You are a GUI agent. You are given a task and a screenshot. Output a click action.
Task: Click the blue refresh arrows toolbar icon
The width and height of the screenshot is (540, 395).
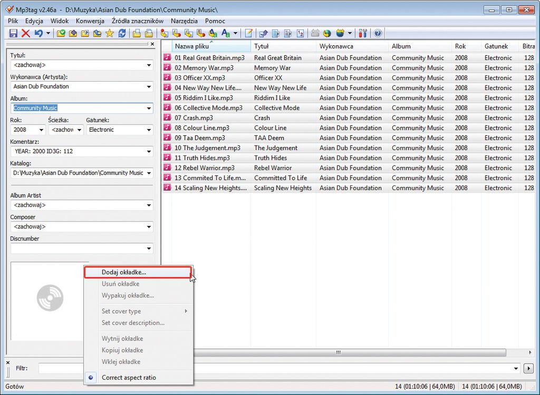(122, 33)
